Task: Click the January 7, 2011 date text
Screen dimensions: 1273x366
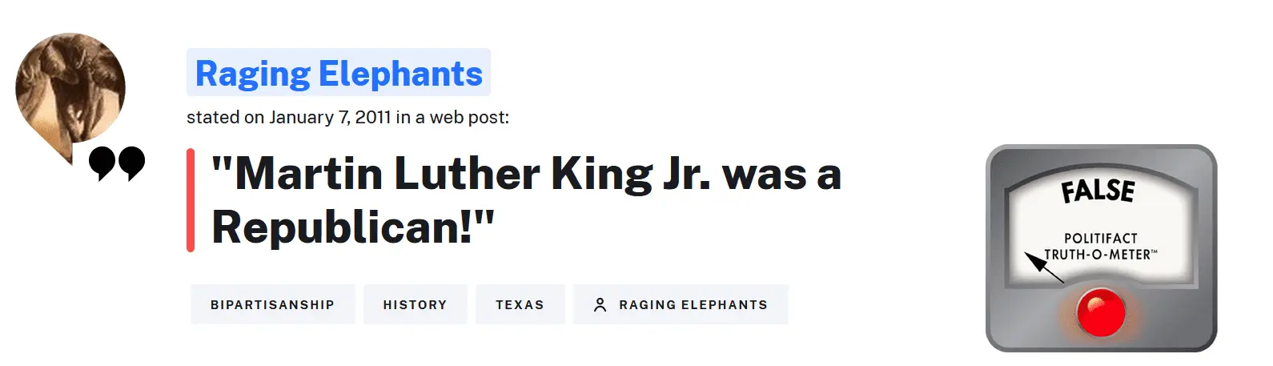Action: (x=330, y=118)
